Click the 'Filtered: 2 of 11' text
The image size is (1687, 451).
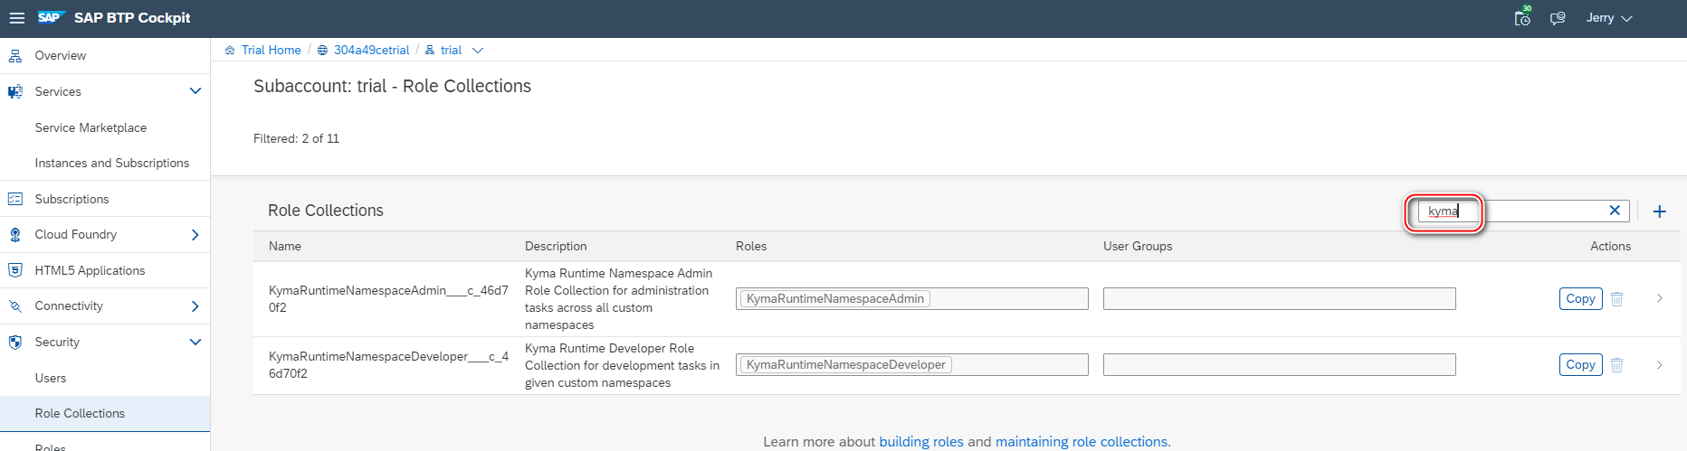(296, 138)
